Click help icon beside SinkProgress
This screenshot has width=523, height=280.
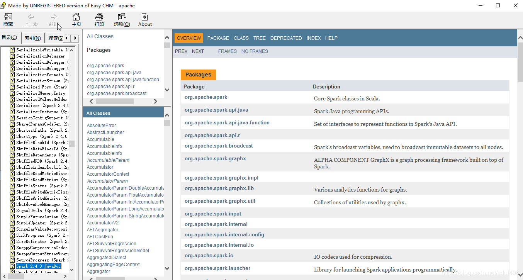[x=12, y=235]
